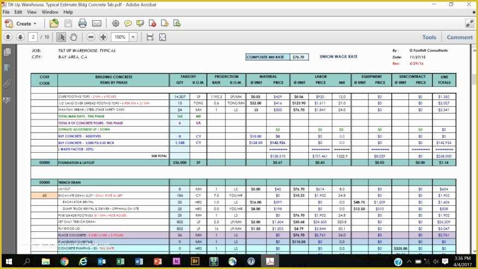The width and height of the screenshot is (478, 269).
Task: Select the highlight text tool icon
Action: pos(140,23)
